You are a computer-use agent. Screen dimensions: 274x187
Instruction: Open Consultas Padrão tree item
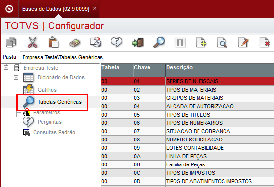(54, 132)
